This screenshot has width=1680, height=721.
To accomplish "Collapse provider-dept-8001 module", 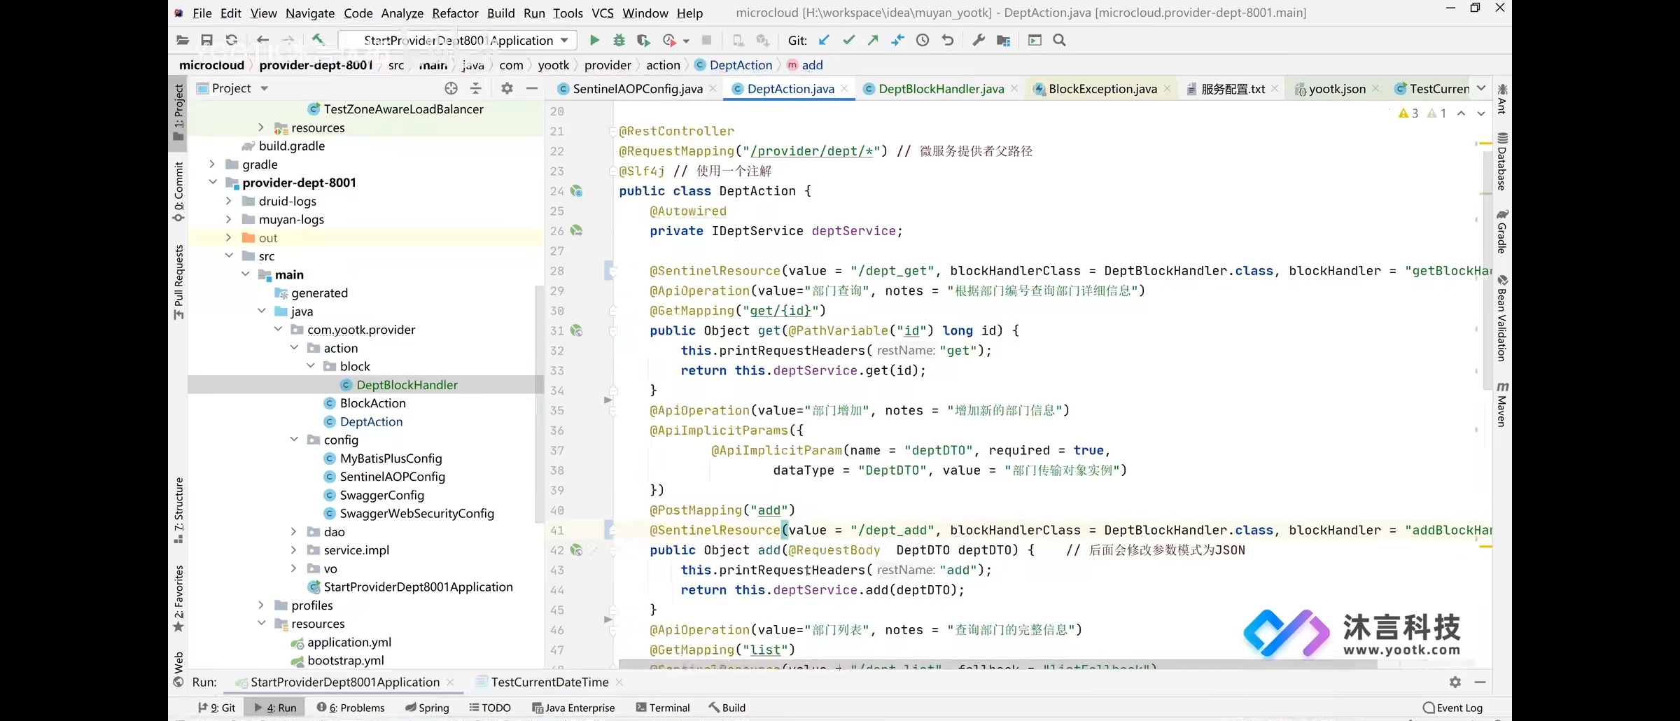I will pyautogui.click(x=212, y=183).
